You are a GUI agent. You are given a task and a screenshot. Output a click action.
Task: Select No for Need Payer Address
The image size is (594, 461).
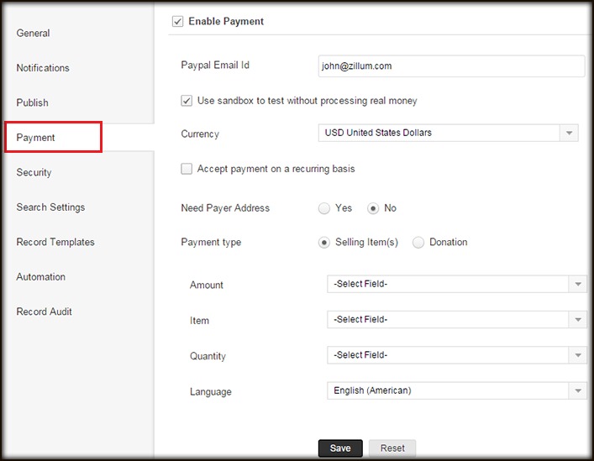373,208
